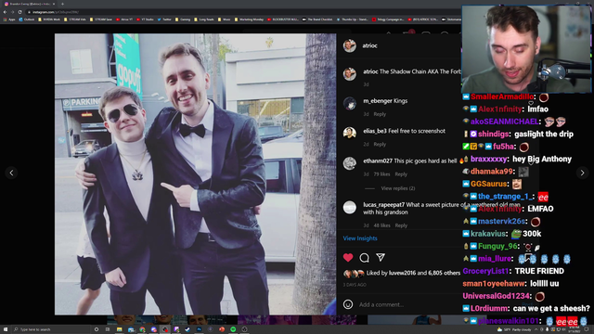
Task: Open the enlarged Instagram post photo
Action: [x=195, y=174]
